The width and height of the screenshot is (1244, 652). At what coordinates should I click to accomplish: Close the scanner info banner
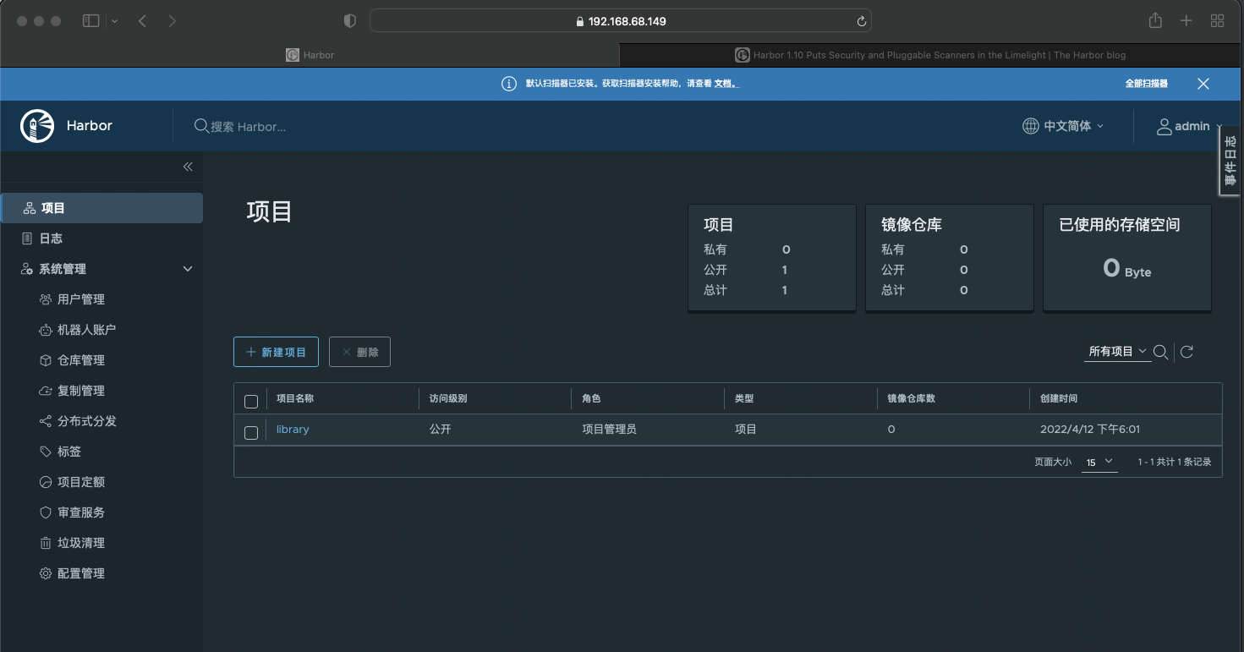1203,84
